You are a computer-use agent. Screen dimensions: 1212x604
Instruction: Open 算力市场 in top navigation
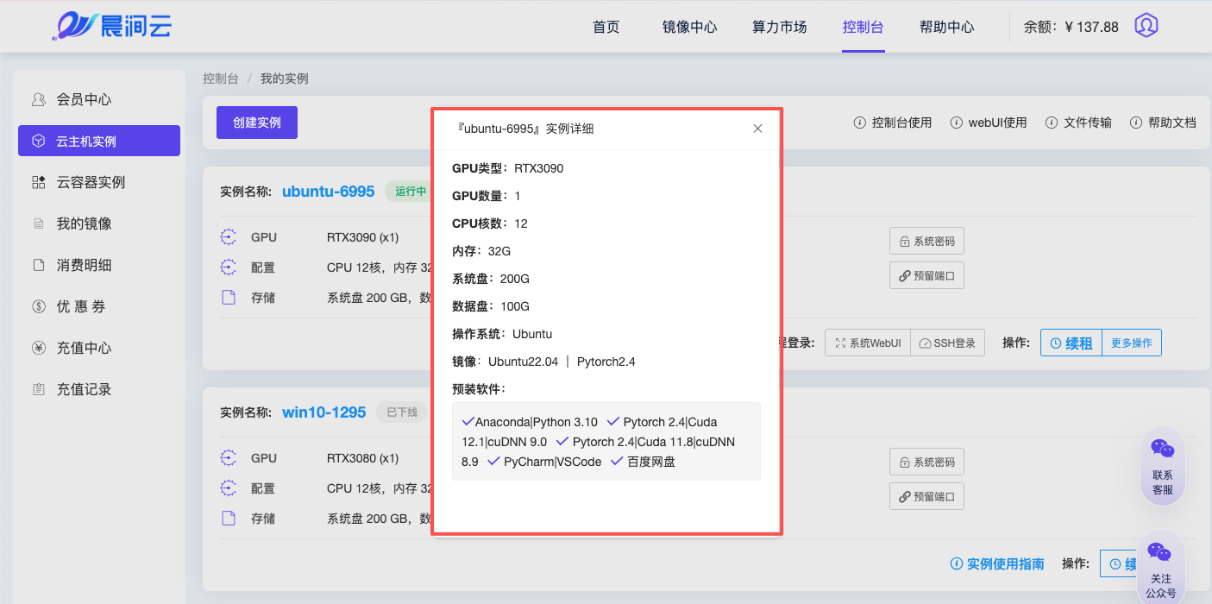point(779,27)
